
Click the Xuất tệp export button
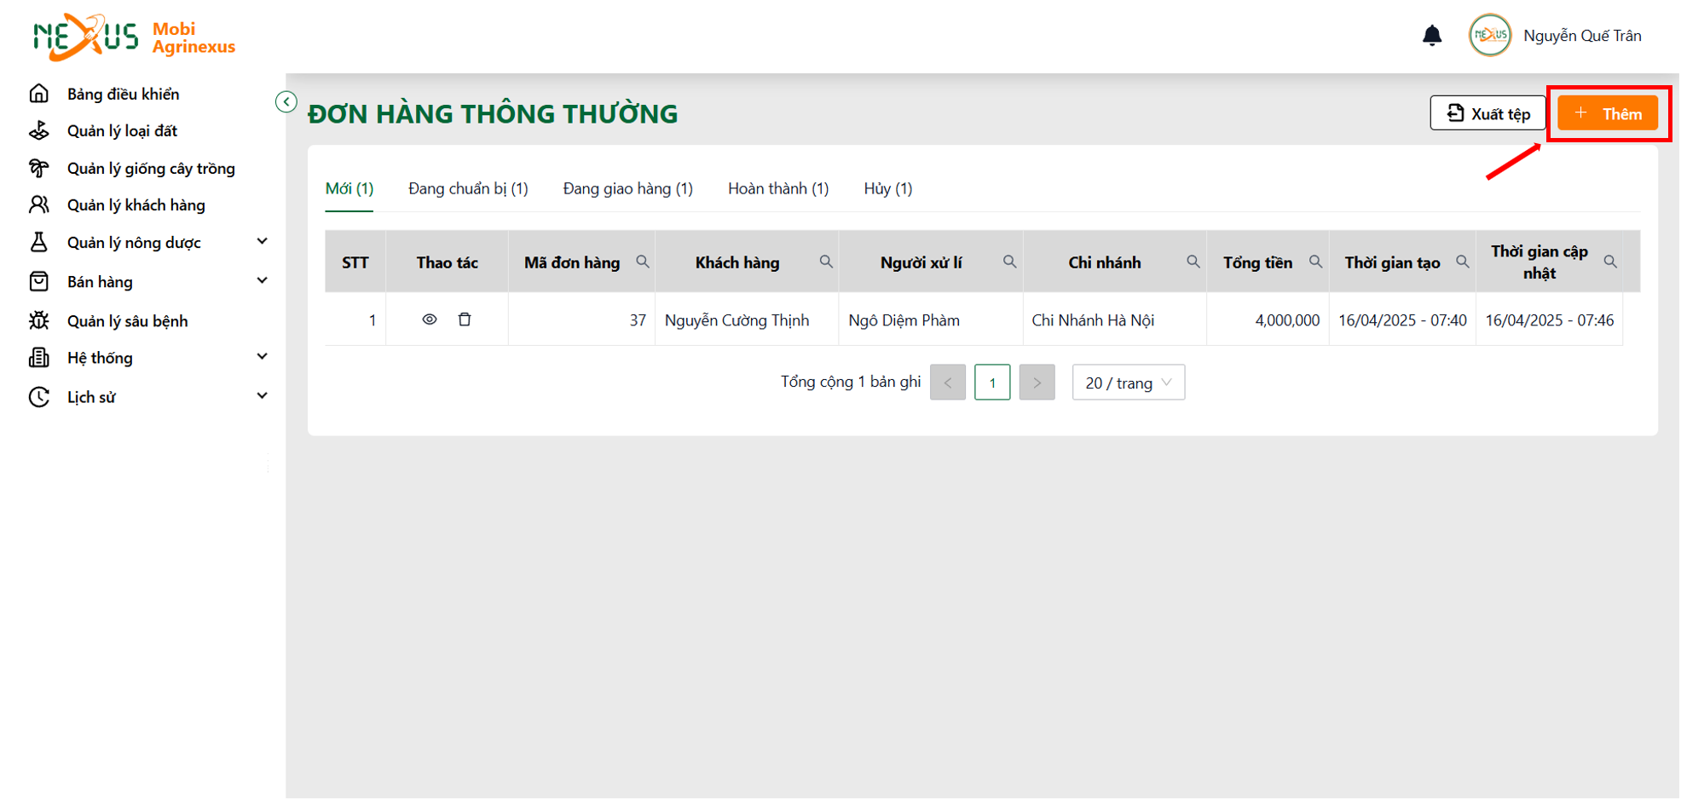[x=1487, y=113]
